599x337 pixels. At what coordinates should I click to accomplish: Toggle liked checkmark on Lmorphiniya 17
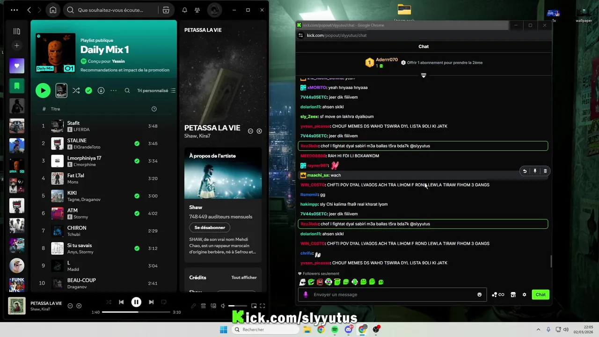[x=137, y=161]
